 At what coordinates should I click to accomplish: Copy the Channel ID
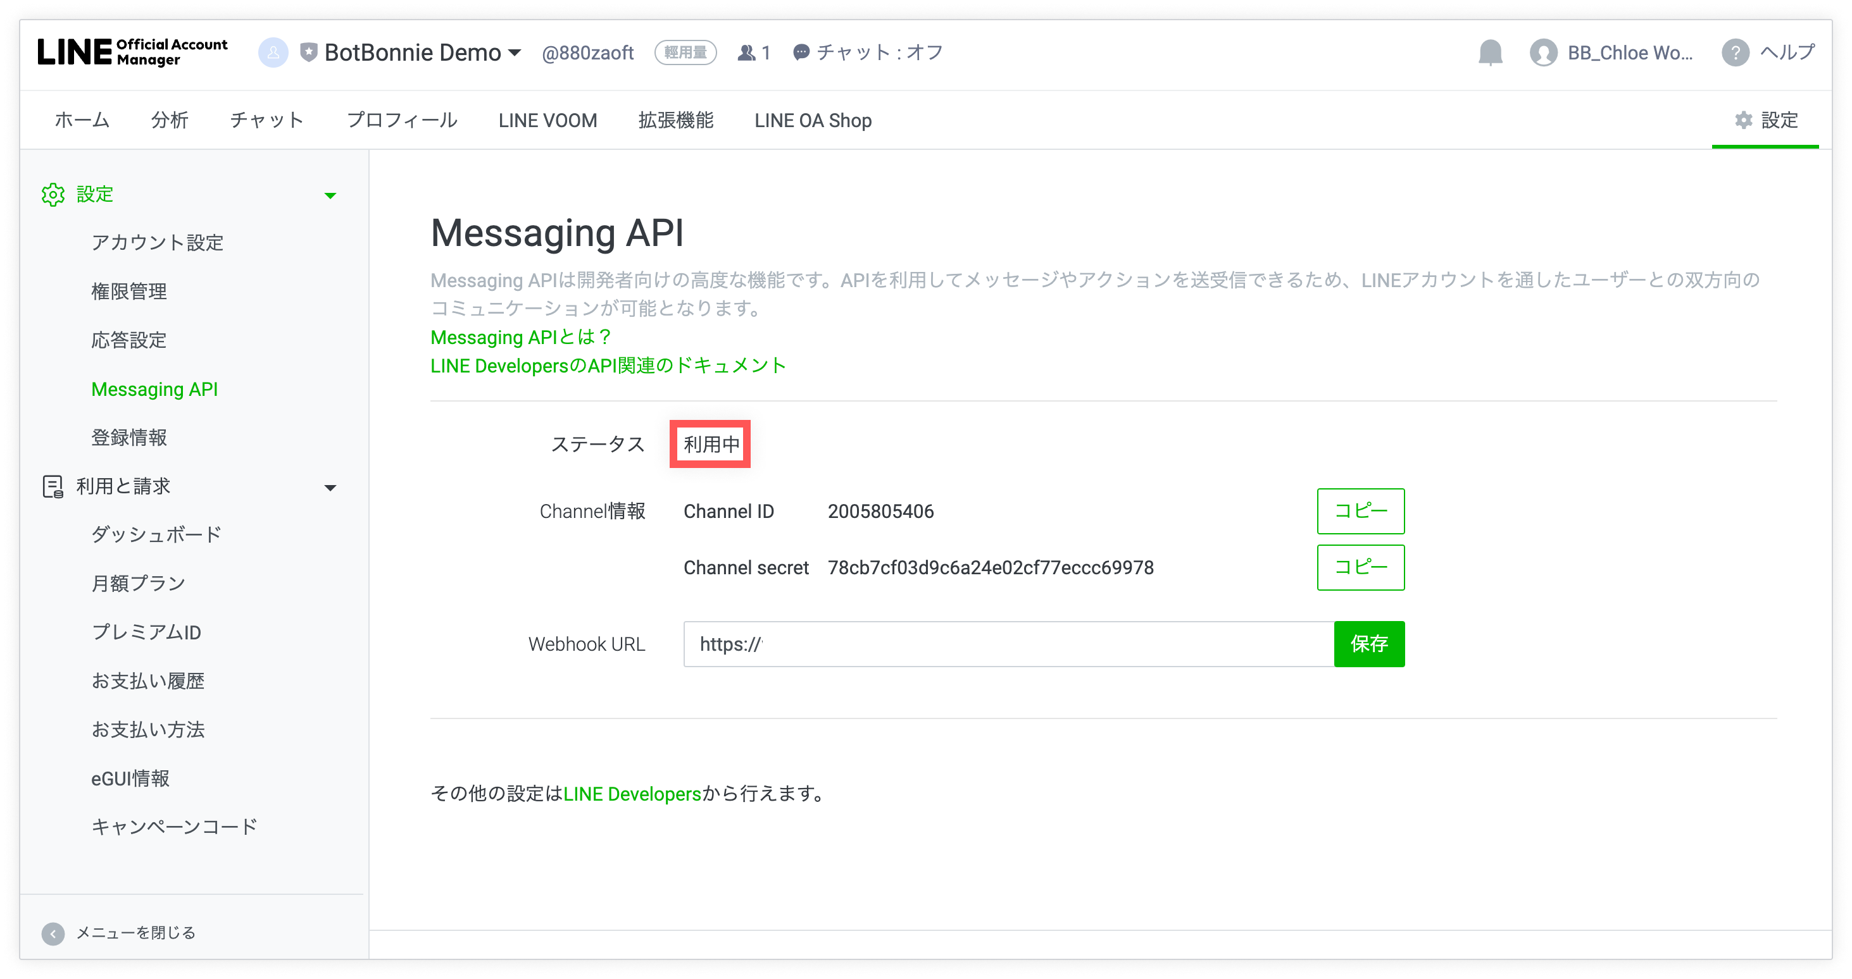click(1360, 511)
